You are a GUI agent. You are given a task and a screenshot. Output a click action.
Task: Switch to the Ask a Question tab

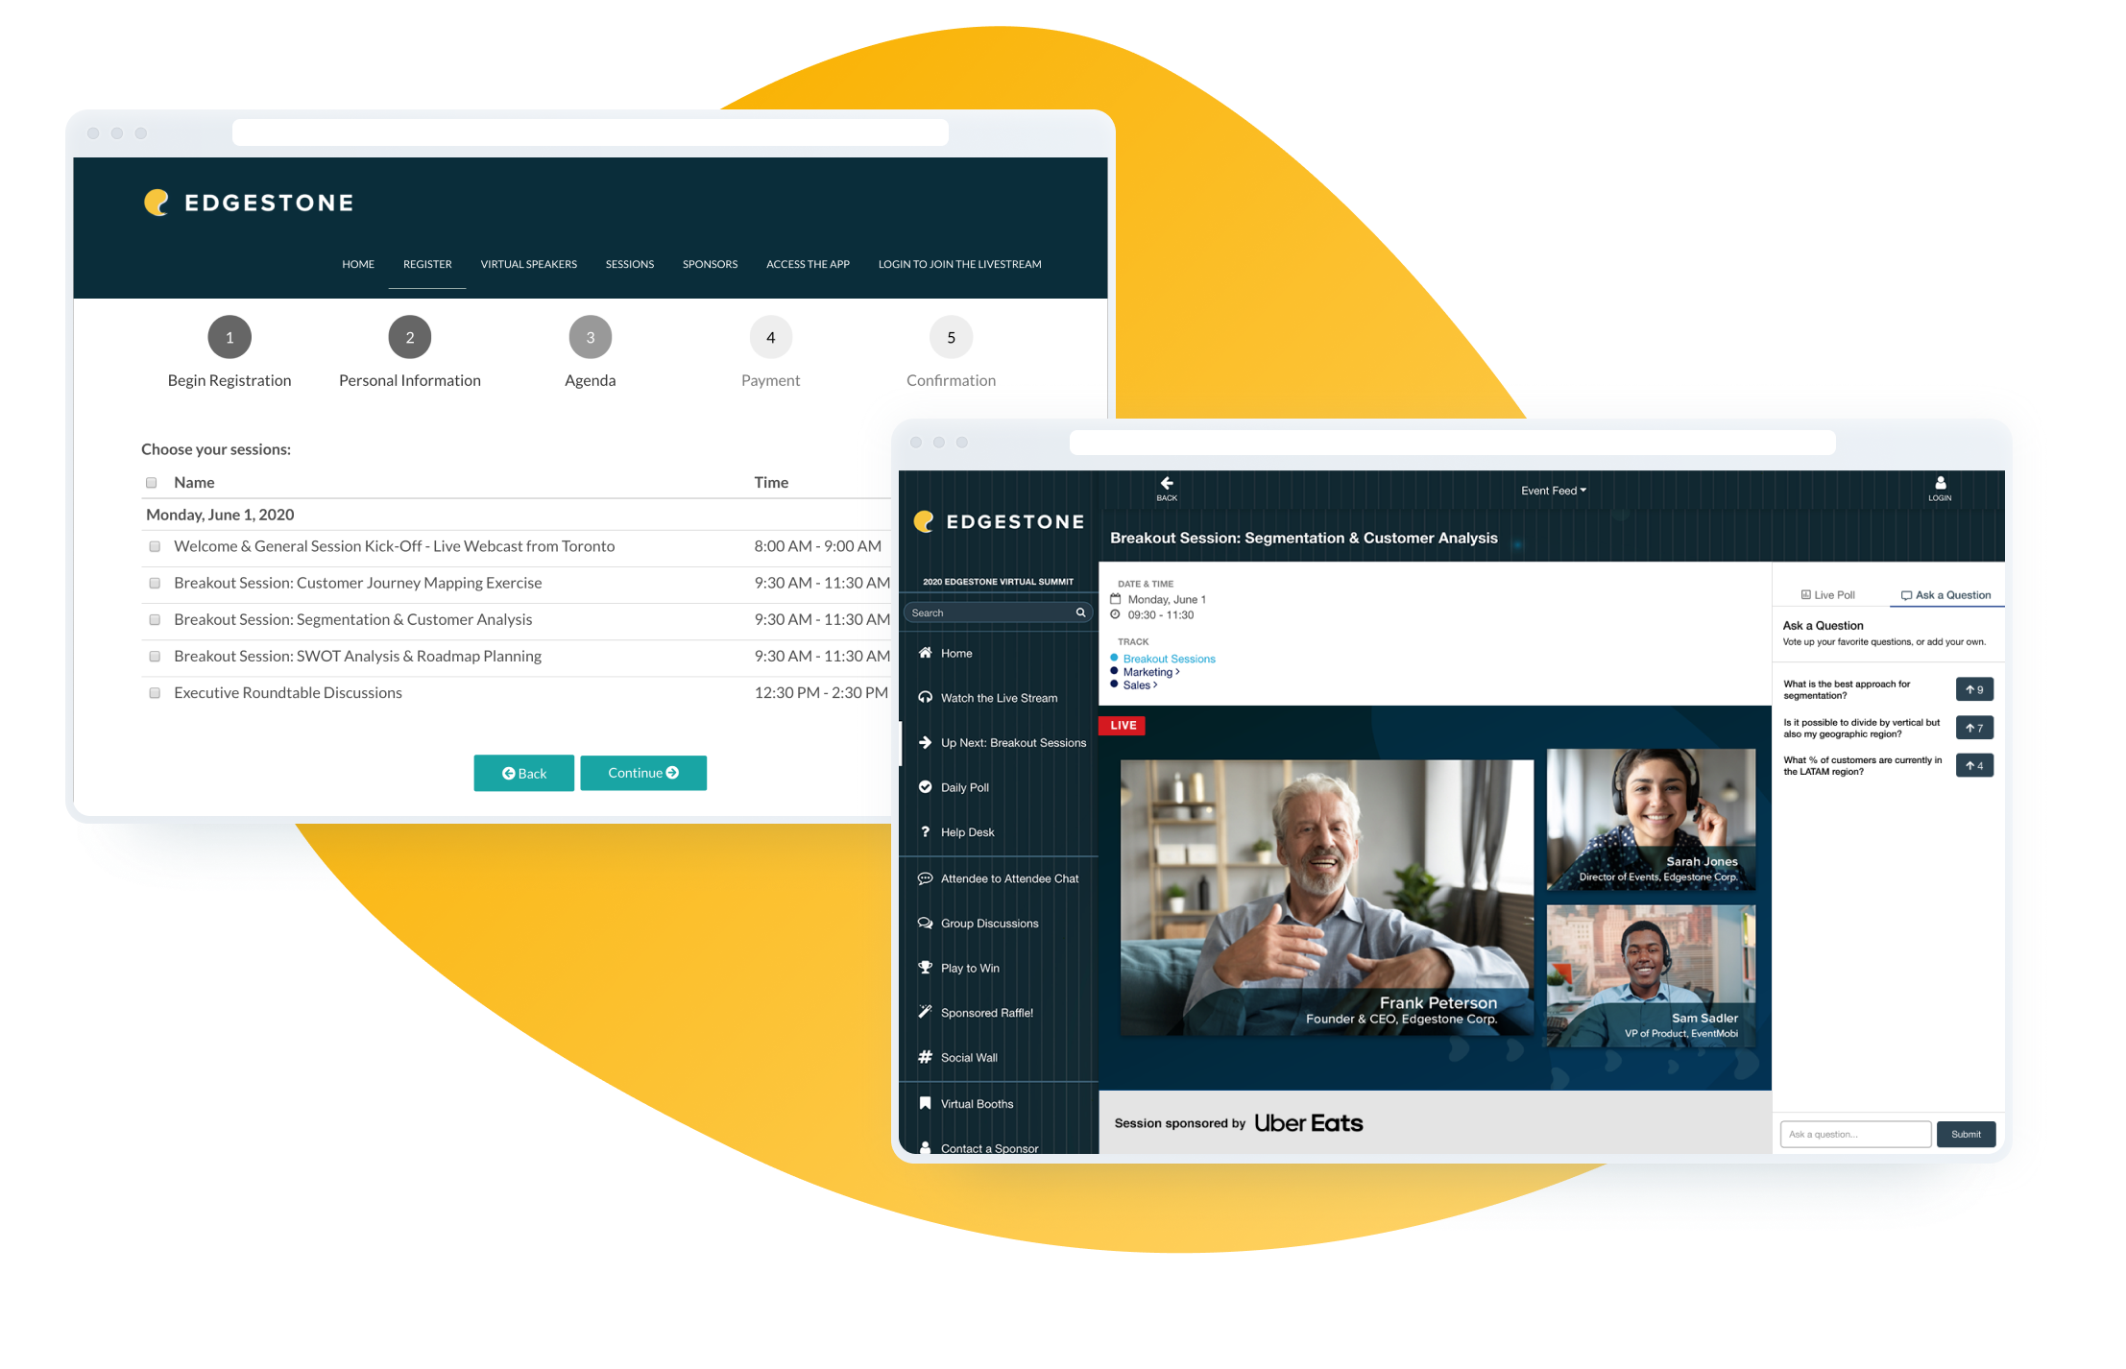pos(1936,593)
